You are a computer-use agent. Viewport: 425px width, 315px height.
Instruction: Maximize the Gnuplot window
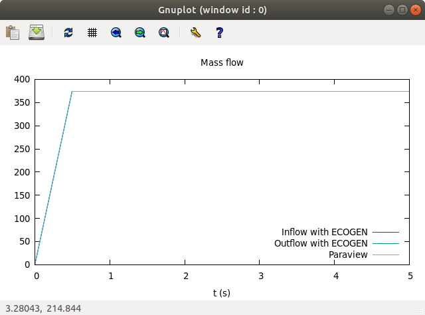pyautogui.click(x=402, y=10)
